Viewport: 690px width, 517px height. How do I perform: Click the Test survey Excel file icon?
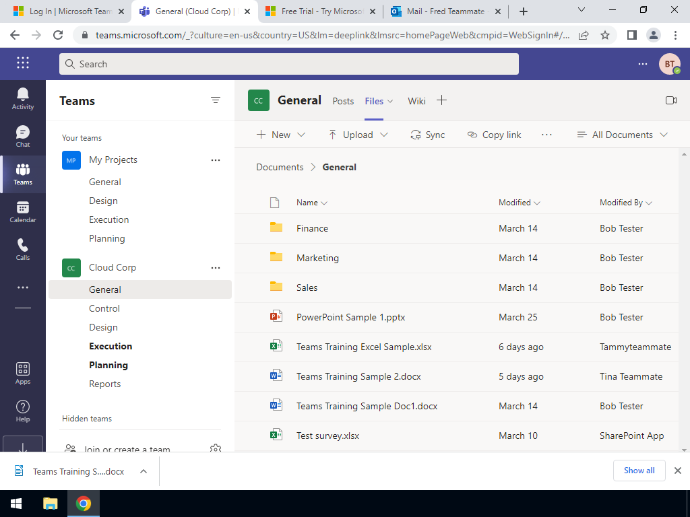point(276,435)
